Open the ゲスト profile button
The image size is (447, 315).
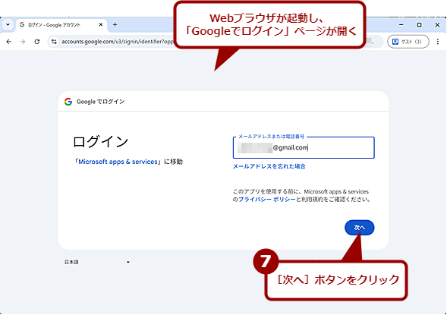point(408,42)
